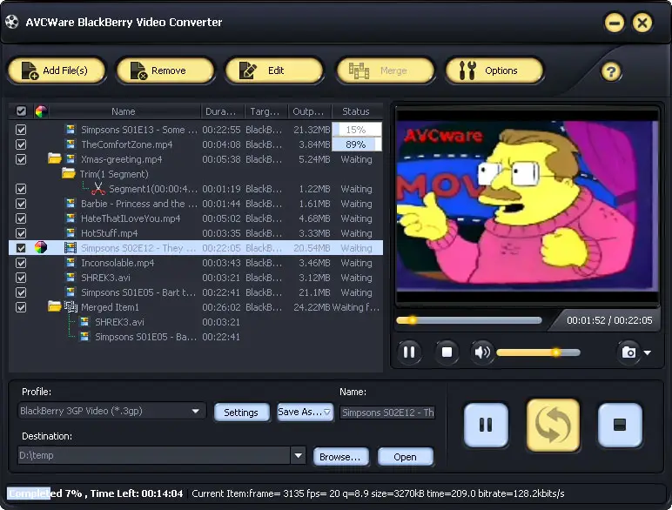This screenshot has height=510, width=672.
Task: Click the folder icon on Xmas-greeting.mp4 row
Action: click(x=55, y=158)
